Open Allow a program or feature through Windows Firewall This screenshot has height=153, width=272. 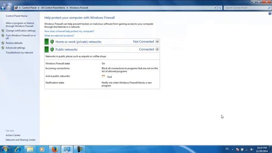(20, 25)
